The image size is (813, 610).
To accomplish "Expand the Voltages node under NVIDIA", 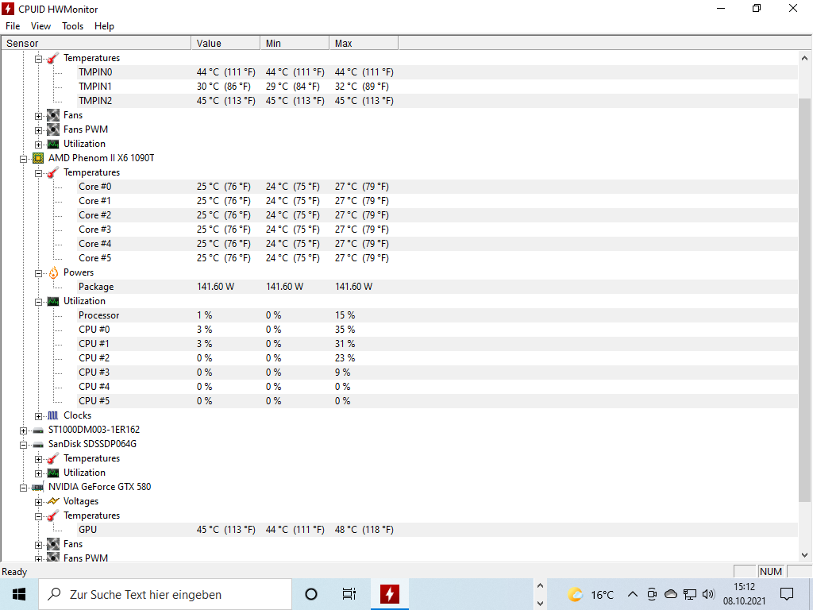I will coord(38,502).
